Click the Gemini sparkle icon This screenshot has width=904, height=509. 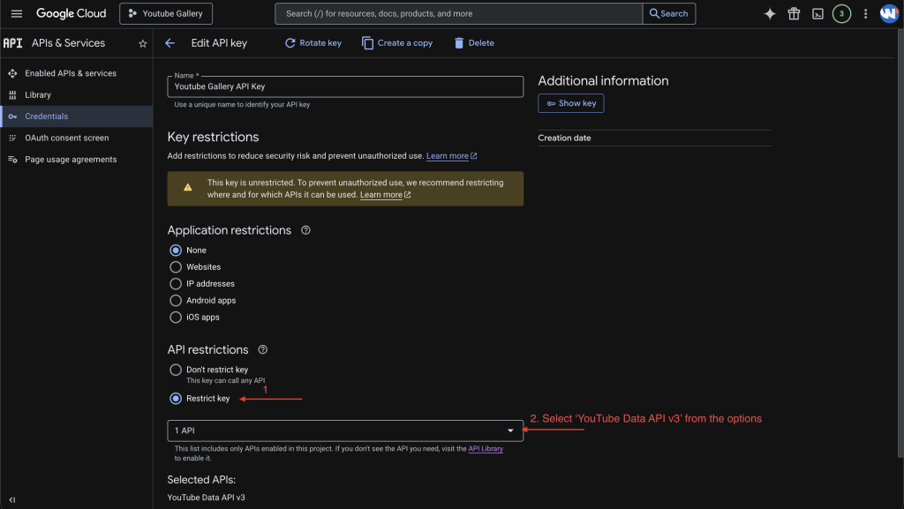pyautogui.click(x=770, y=13)
